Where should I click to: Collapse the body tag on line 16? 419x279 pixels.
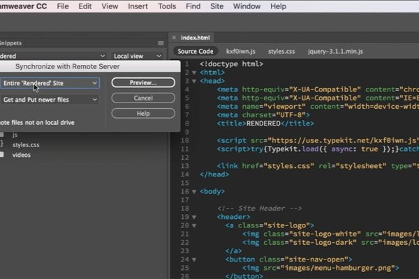tap(194, 192)
